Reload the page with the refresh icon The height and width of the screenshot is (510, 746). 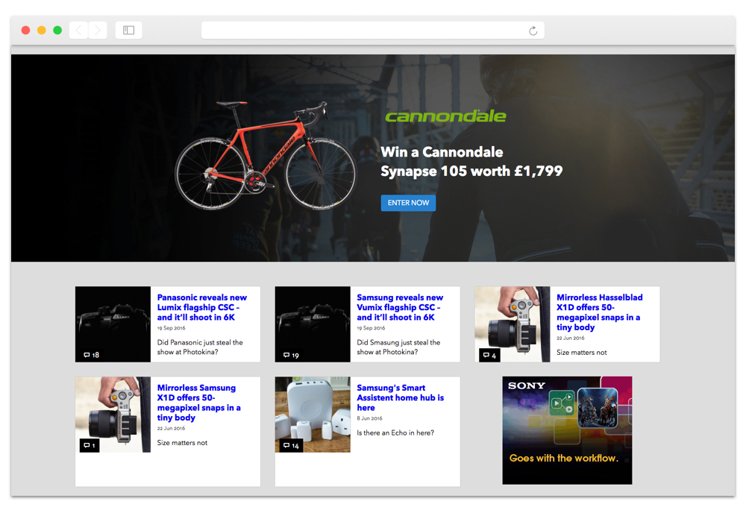click(x=533, y=31)
